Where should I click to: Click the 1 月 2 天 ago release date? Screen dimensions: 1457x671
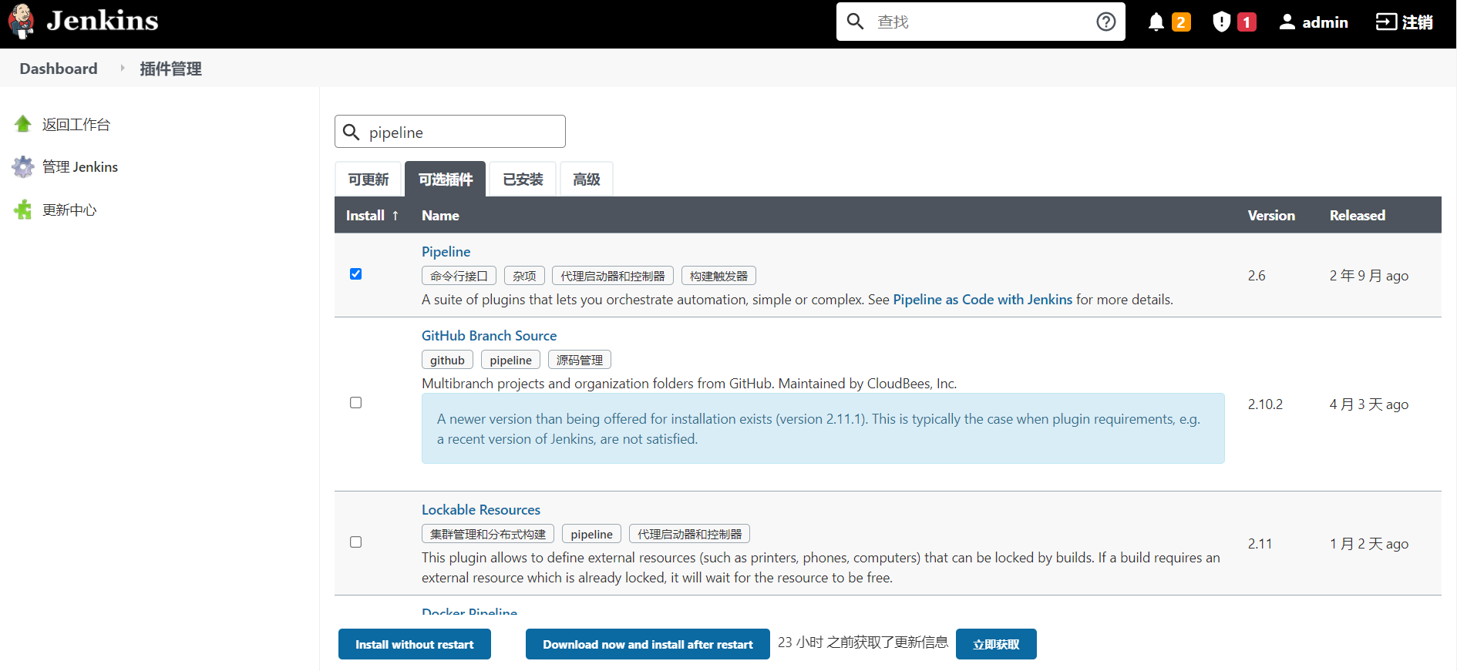[1369, 543]
